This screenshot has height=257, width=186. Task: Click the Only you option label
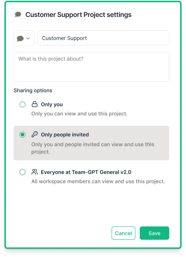[x=52, y=104]
